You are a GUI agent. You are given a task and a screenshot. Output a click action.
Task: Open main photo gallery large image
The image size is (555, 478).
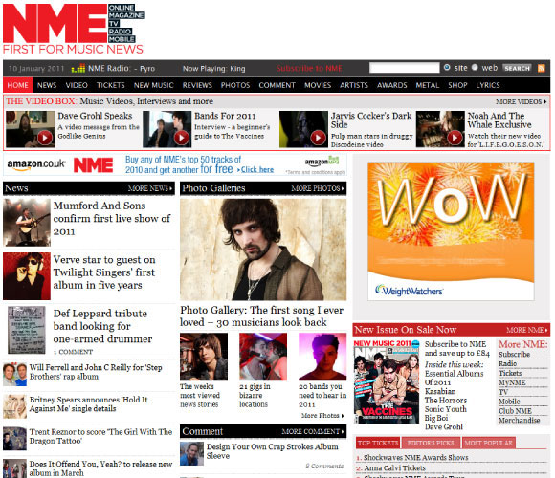tap(263, 250)
